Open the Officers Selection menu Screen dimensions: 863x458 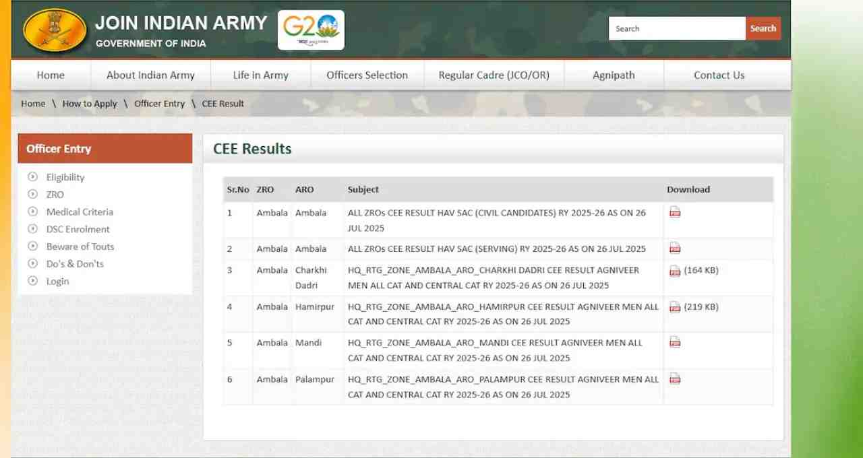pos(367,75)
